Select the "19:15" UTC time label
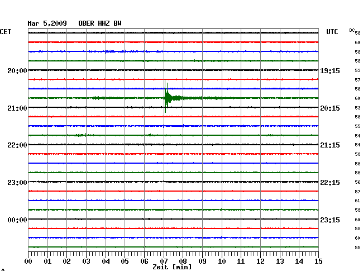 click(330, 70)
